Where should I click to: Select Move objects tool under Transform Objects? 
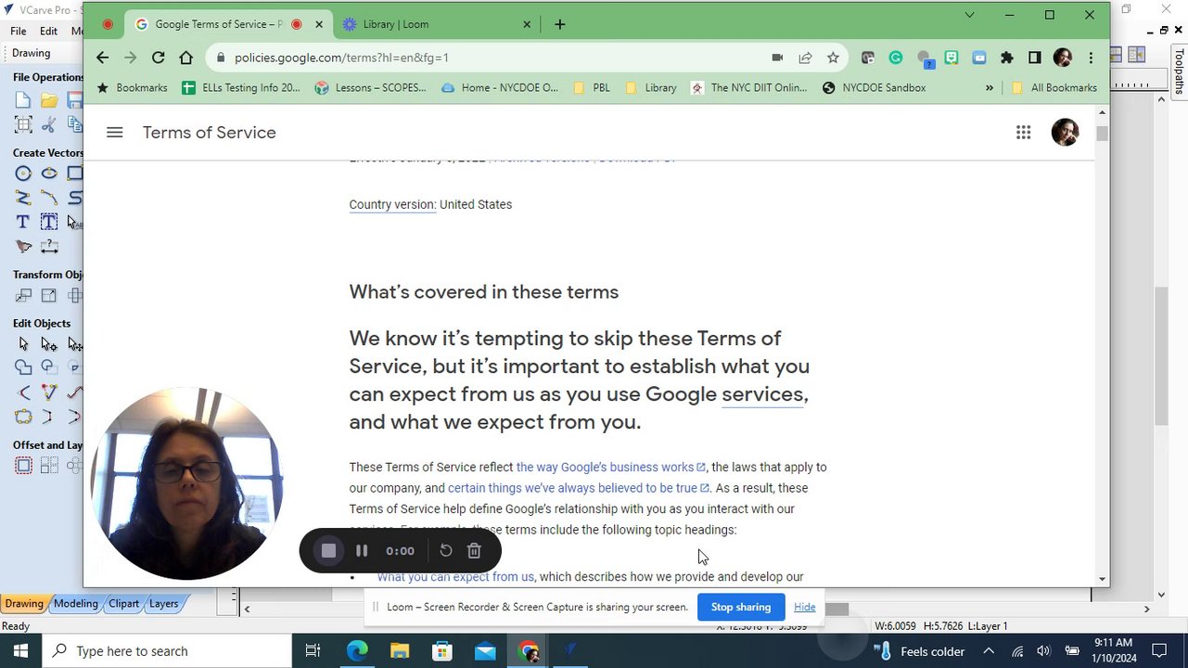(x=23, y=296)
